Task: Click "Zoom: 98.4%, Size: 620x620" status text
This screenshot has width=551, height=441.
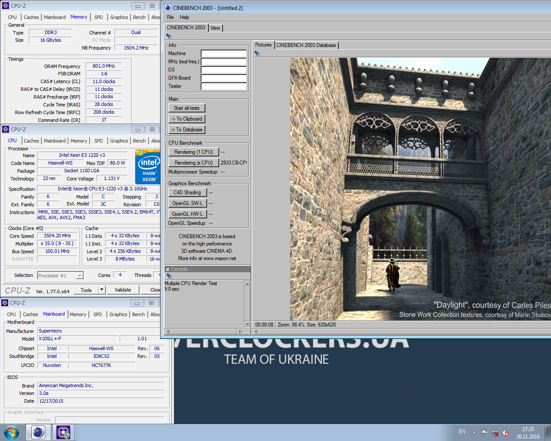Action: coord(306,325)
